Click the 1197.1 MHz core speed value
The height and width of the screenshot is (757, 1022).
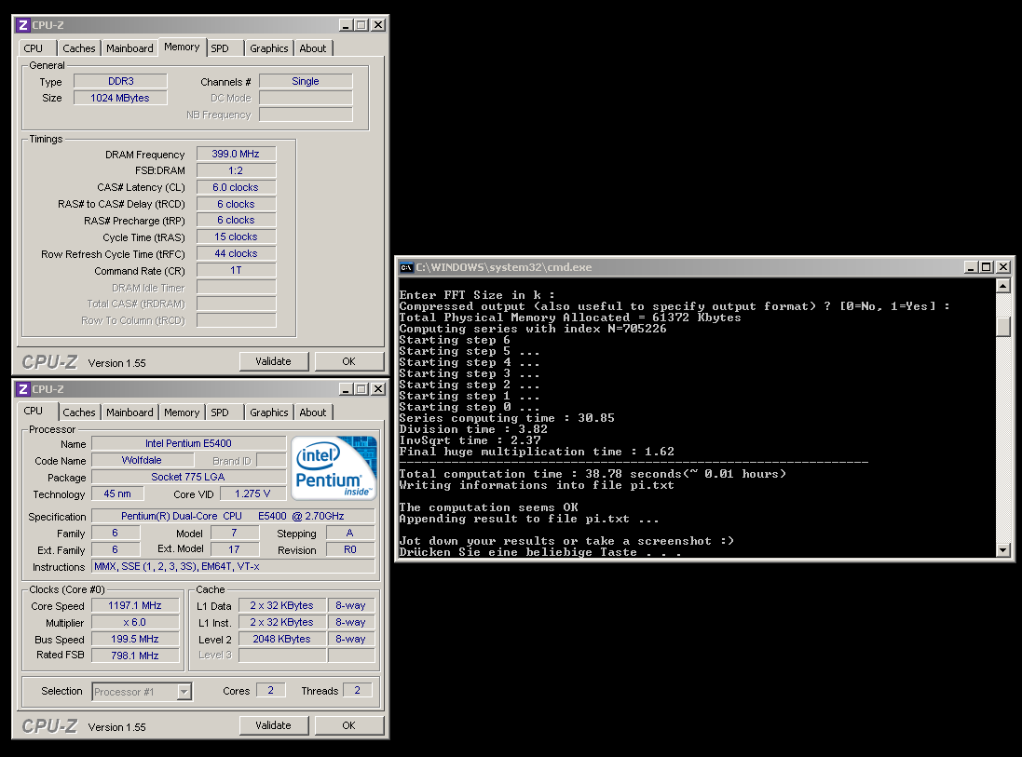136,606
